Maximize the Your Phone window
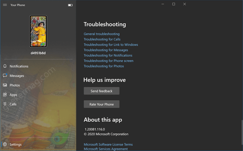Viewport: 243px width, 151px height. 174,4
